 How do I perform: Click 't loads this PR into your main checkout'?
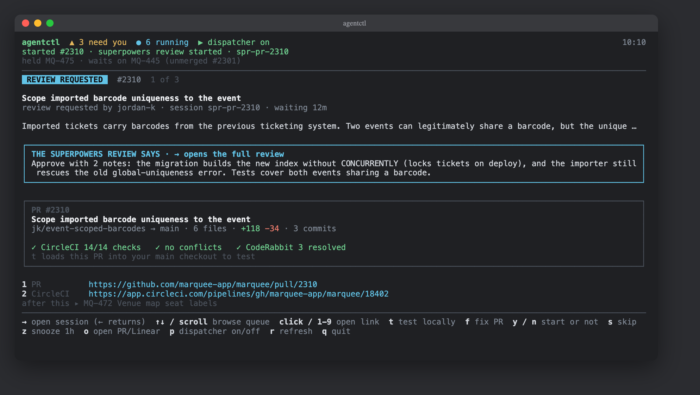(x=143, y=257)
